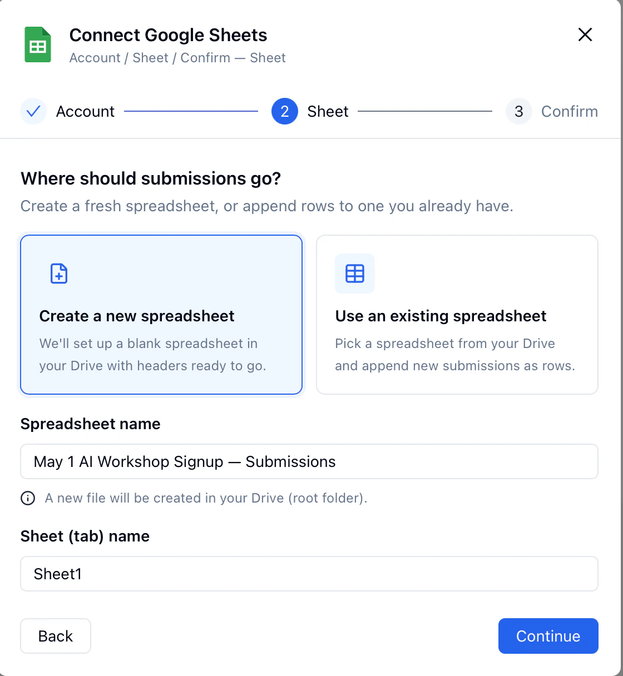Screen dimensions: 623x676
Task: Open the completed Account step
Action: pos(85,111)
